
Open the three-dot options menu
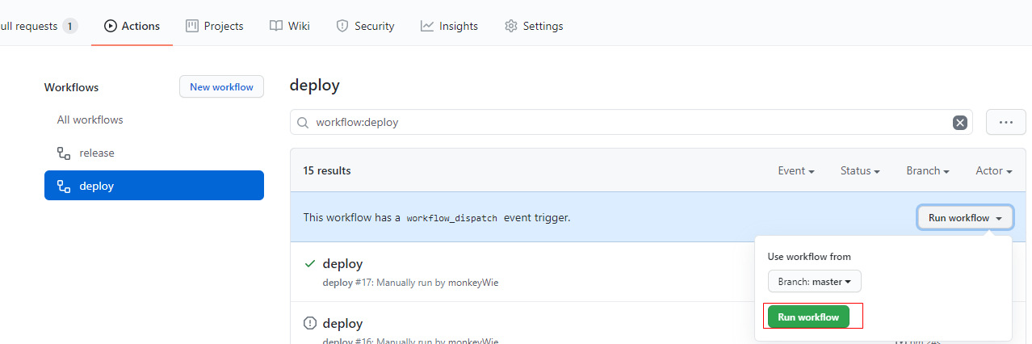[1005, 123]
